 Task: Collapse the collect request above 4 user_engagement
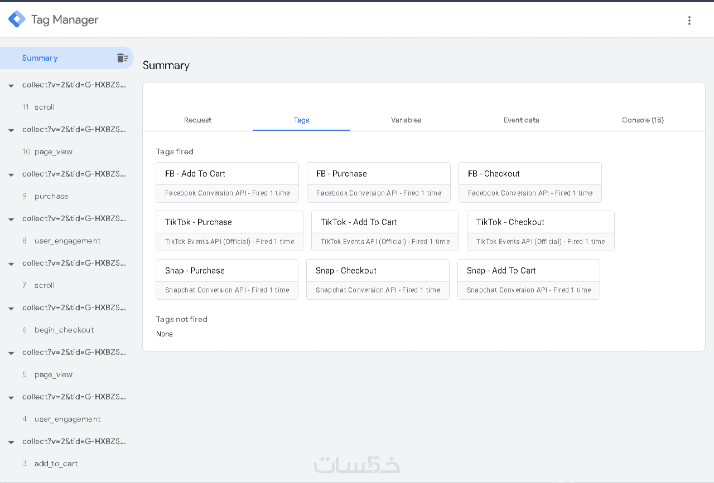(11, 398)
